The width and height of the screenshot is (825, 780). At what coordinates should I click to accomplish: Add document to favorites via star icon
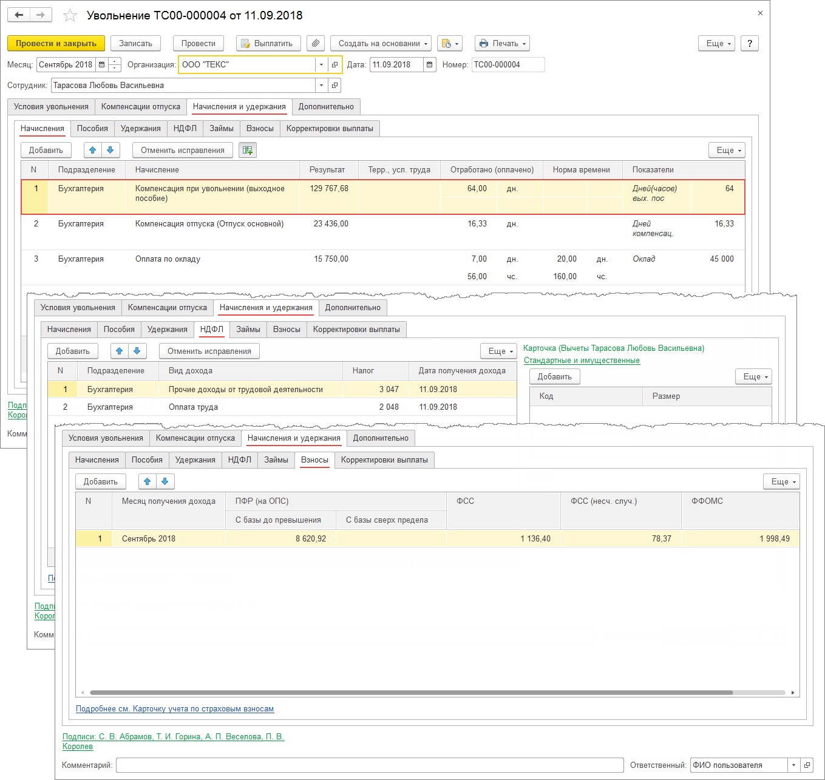(x=70, y=15)
